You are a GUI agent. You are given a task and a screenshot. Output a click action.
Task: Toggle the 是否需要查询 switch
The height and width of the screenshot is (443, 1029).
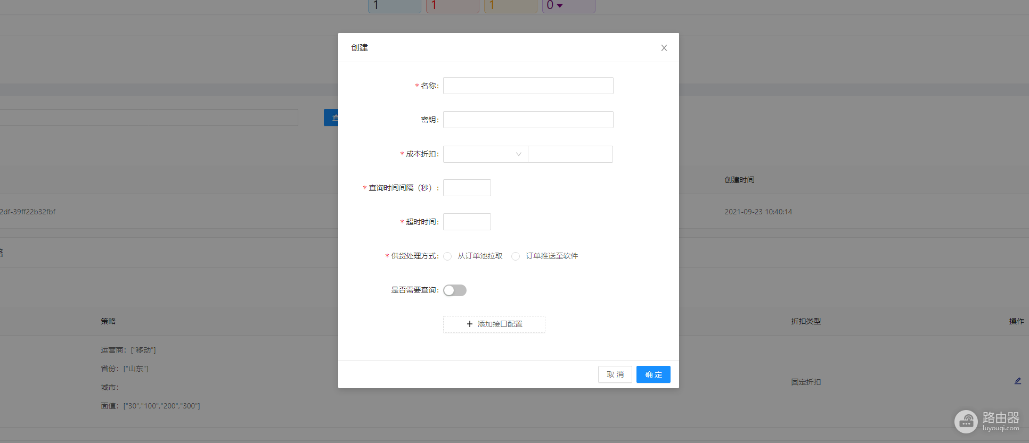tap(455, 290)
